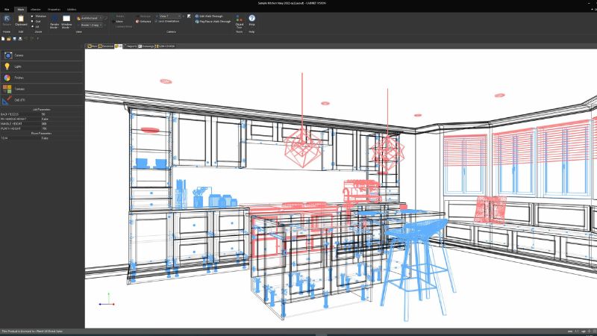The width and height of the screenshot is (597, 336).
Task: Switch to the Reports view tab
Action: [130, 46]
